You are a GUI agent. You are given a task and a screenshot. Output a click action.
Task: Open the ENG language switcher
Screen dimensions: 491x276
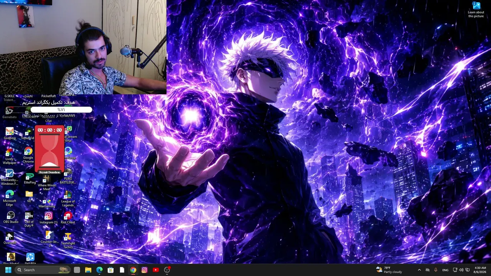point(445,270)
